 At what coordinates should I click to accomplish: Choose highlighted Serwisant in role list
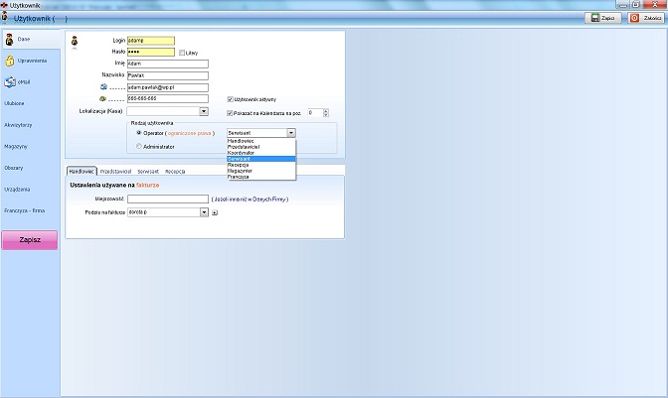click(261, 159)
